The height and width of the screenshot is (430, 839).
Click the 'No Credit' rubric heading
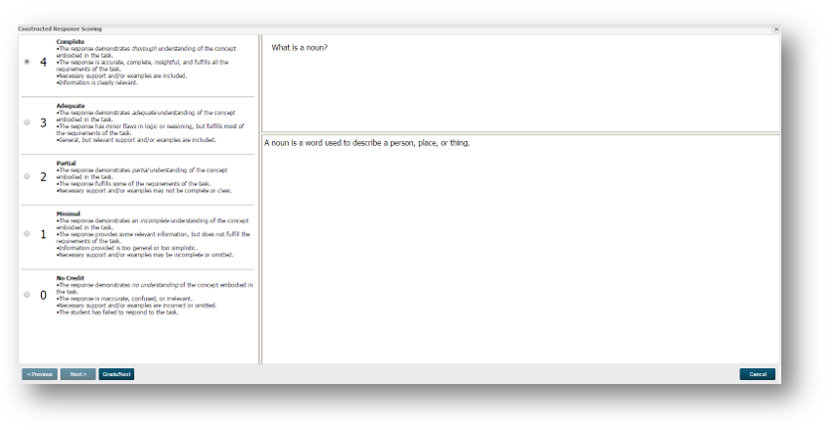tap(70, 278)
